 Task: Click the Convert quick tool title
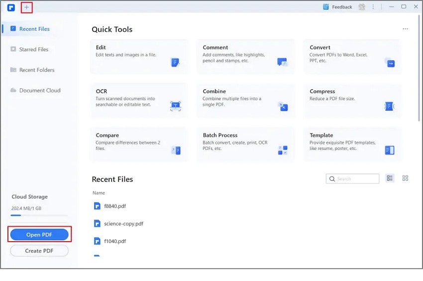[320, 47]
